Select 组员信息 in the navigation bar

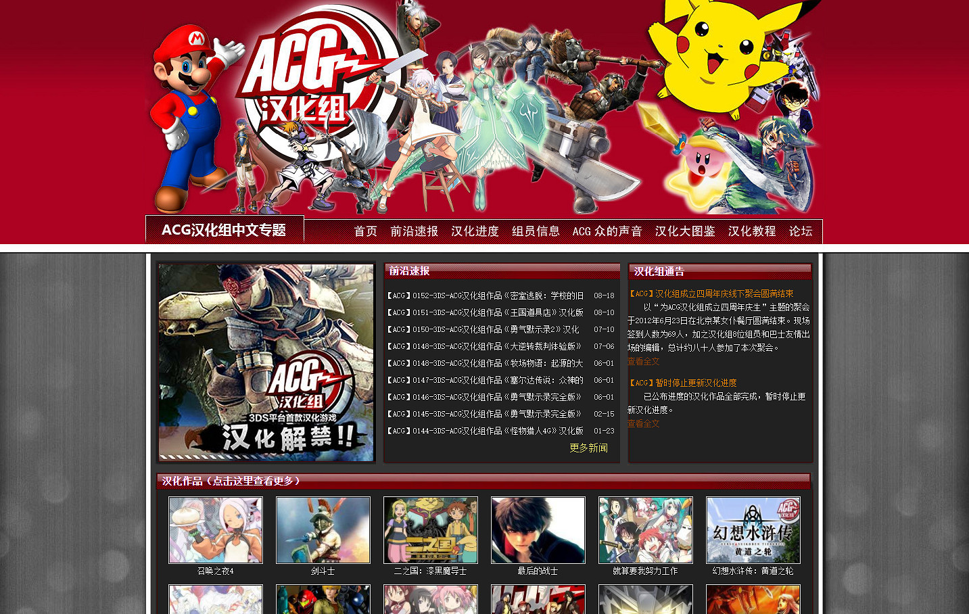[x=536, y=231]
